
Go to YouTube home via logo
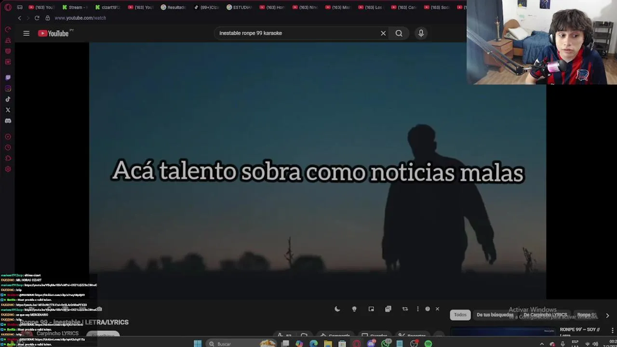click(x=54, y=33)
